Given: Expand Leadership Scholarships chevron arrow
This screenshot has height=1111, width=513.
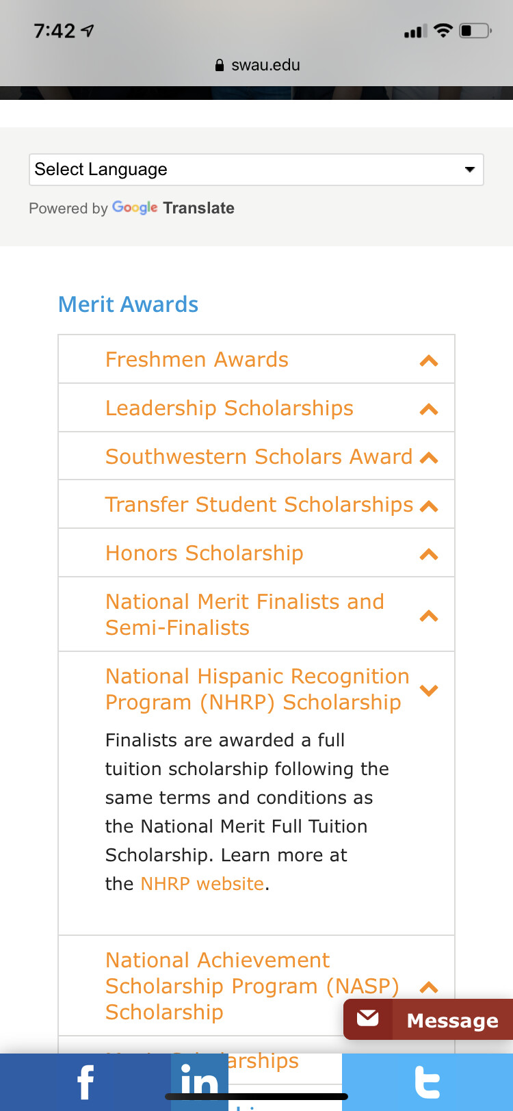Looking at the screenshot, I should pos(429,409).
